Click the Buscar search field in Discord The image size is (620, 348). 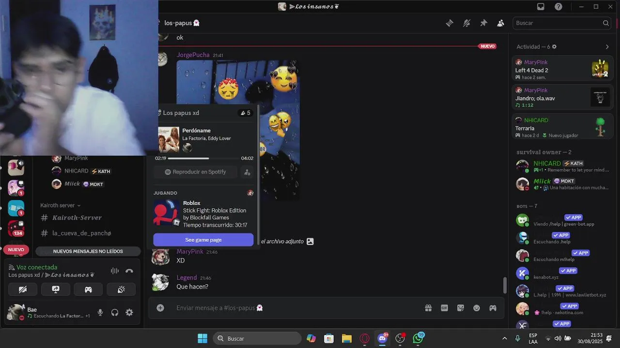[562, 23]
